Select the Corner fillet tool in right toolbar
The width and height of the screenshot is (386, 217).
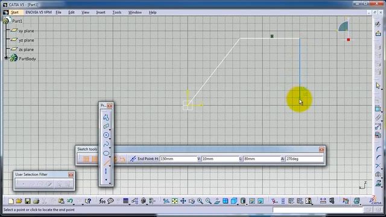point(378,149)
